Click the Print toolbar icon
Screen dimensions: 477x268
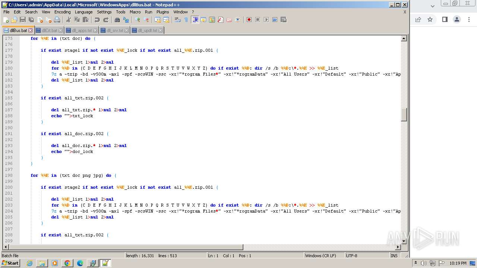57,20
